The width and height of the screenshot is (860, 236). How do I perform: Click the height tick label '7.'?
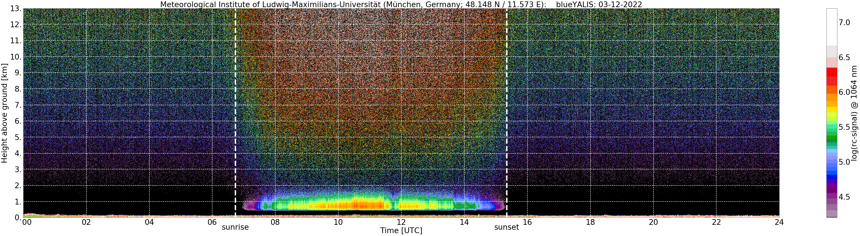pos(18,105)
